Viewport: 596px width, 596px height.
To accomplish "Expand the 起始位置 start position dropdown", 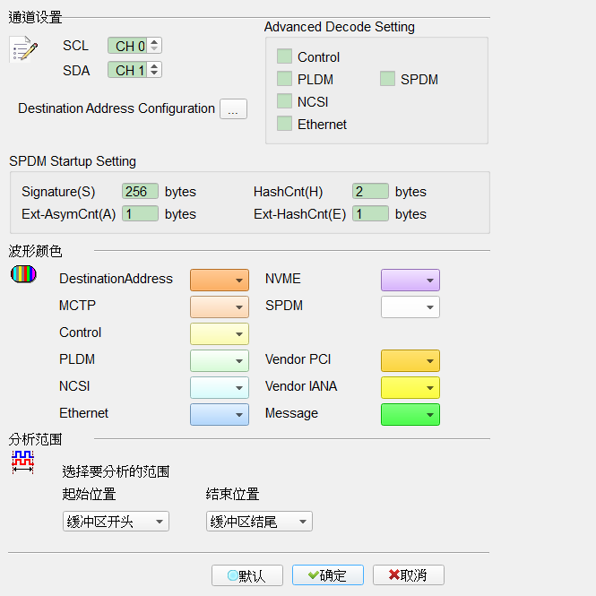I will pyautogui.click(x=116, y=521).
